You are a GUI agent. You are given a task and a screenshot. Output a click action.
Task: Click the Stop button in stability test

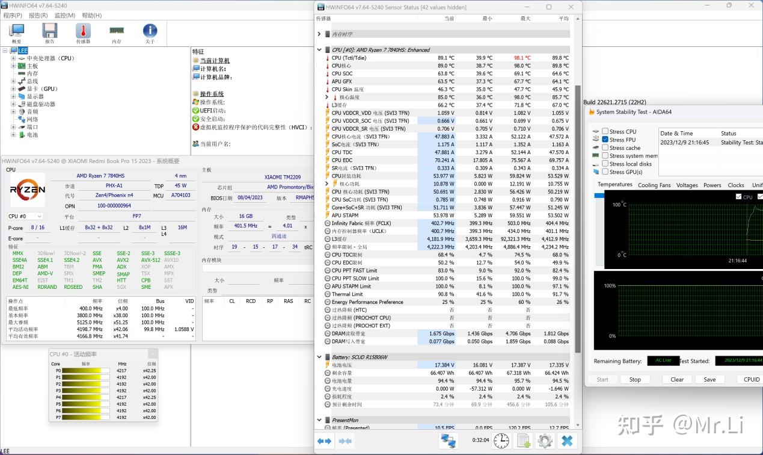tap(635, 380)
